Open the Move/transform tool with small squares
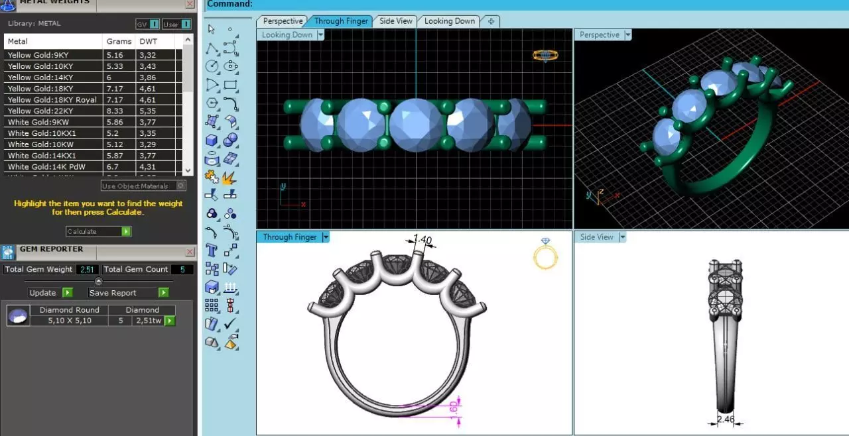This screenshot has width=849, height=436. [230, 250]
